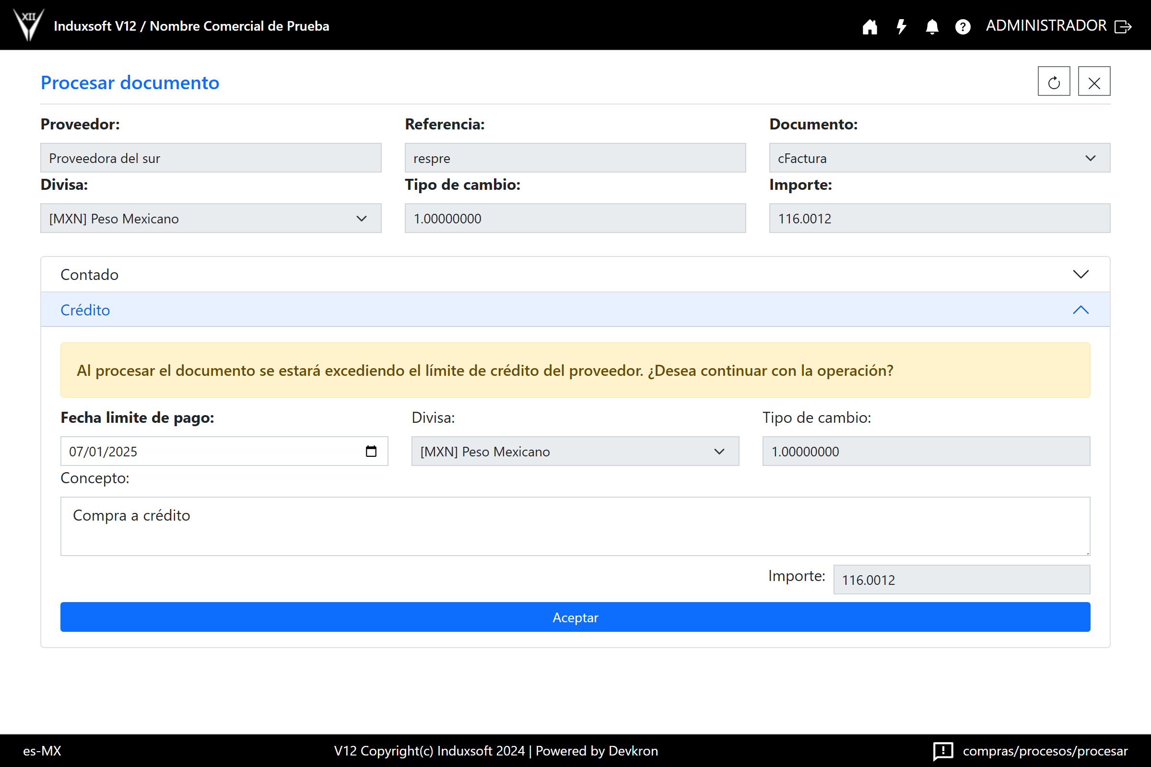Open the top Divisa Peso Mexicano dropdown
The height and width of the screenshot is (767, 1151).
click(211, 219)
